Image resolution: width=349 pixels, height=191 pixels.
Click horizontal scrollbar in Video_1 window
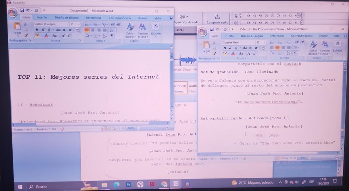(269, 154)
